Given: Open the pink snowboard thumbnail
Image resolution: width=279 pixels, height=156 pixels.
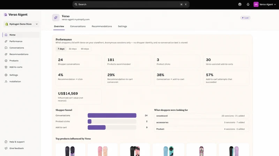Looking at the screenshot, I should [x=103, y=150].
